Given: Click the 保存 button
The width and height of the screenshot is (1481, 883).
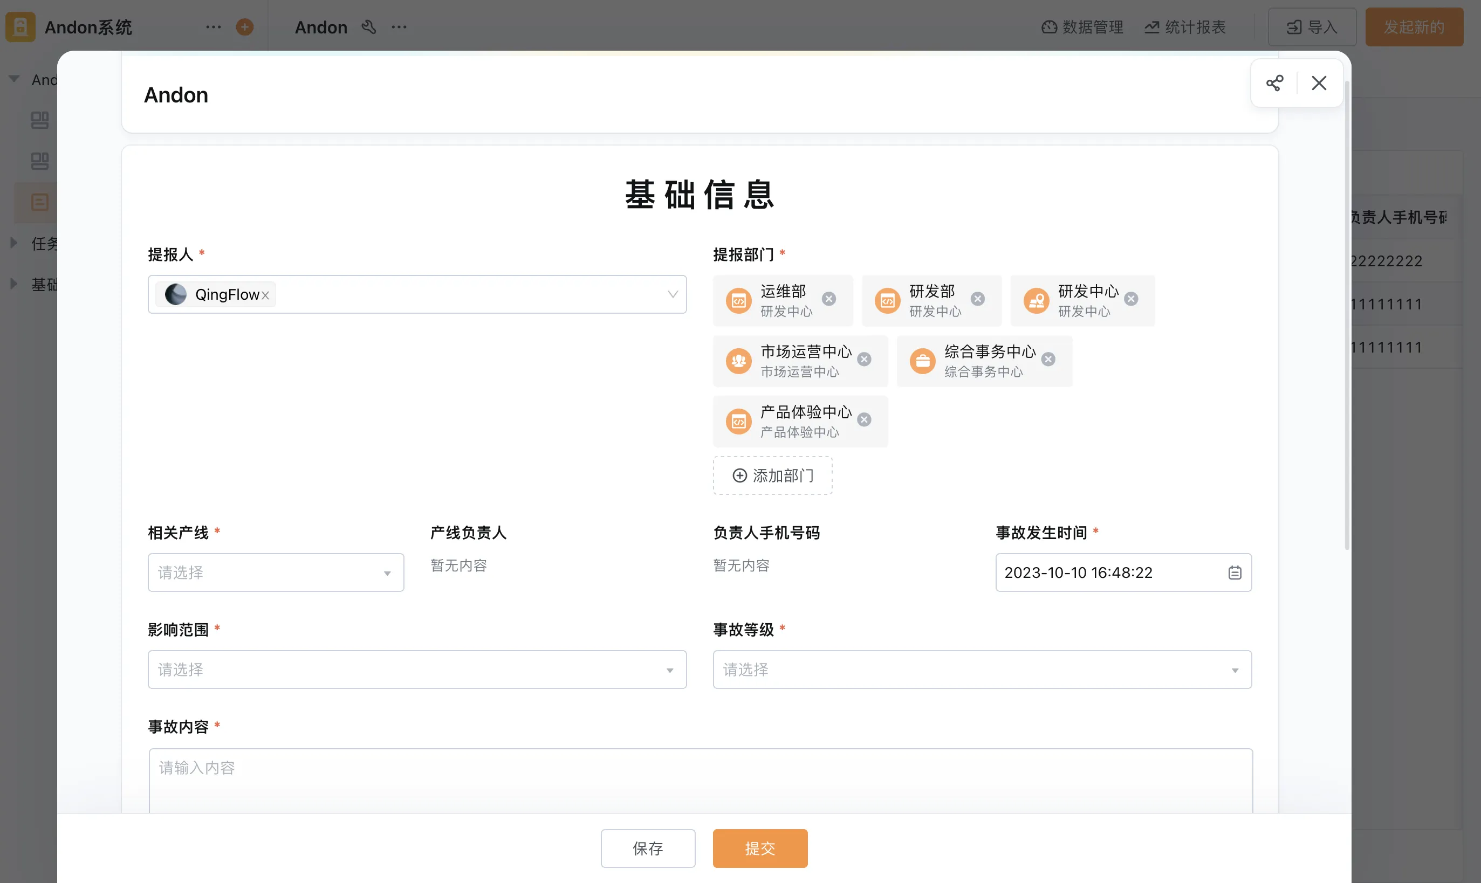Looking at the screenshot, I should click(648, 848).
